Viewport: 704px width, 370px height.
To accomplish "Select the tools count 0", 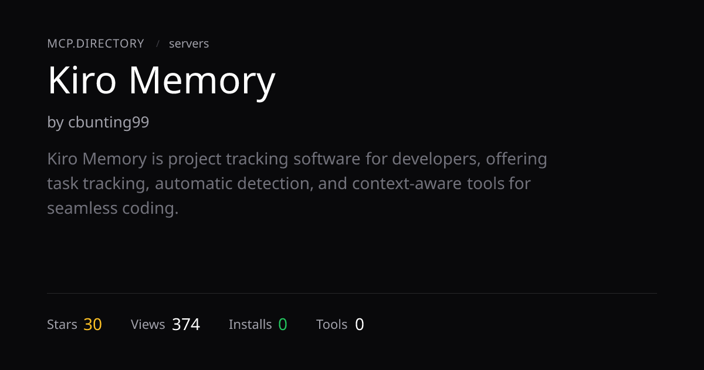I will coord(360,324).
